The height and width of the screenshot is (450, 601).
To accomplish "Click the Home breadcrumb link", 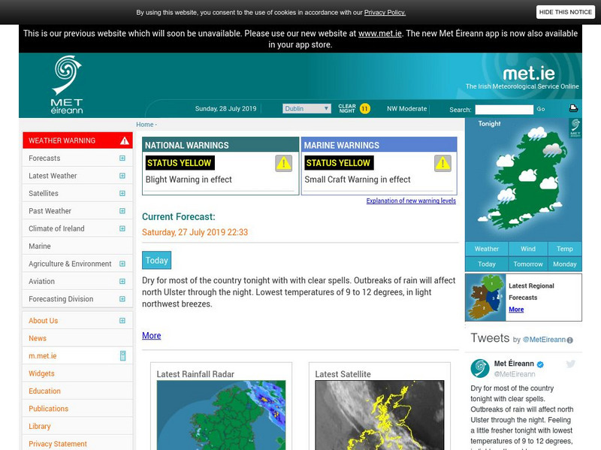I will (144, 125).
